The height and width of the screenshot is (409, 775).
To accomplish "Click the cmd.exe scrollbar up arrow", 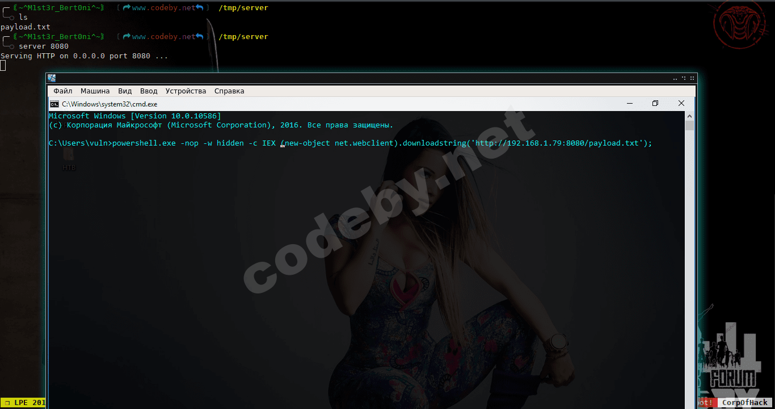I will point(690,116).
